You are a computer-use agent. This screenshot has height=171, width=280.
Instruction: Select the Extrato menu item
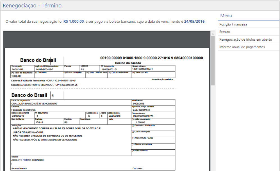[225, 32]
